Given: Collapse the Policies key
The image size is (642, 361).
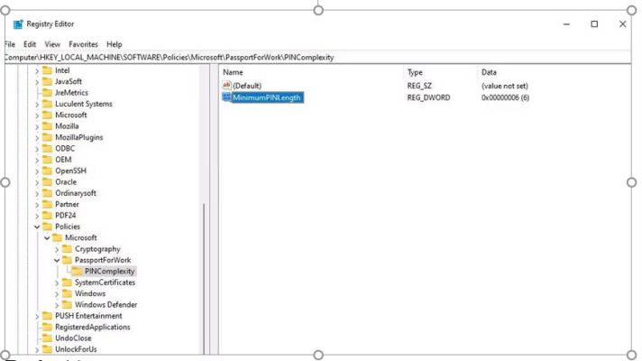Looking at the screenshot, I should click(x=37, y=227).
